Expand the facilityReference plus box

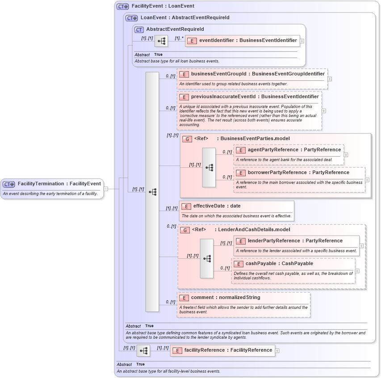point(277,350)
